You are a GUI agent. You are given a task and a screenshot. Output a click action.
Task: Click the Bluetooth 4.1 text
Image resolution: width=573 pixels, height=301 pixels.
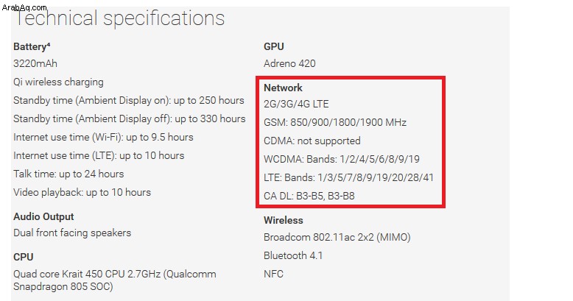coord(293,255)
